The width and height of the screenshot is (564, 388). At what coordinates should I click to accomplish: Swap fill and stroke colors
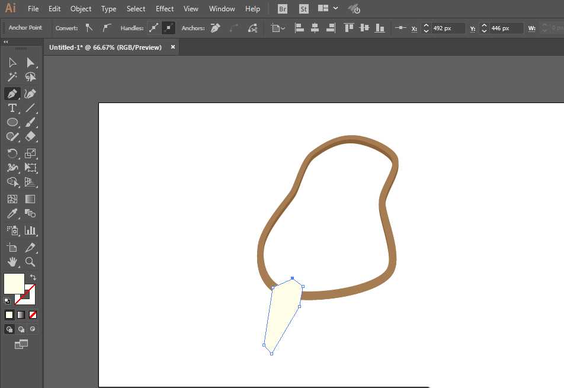[x=33, y=277]
